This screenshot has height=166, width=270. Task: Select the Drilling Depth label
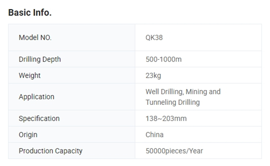click(40, 59)
